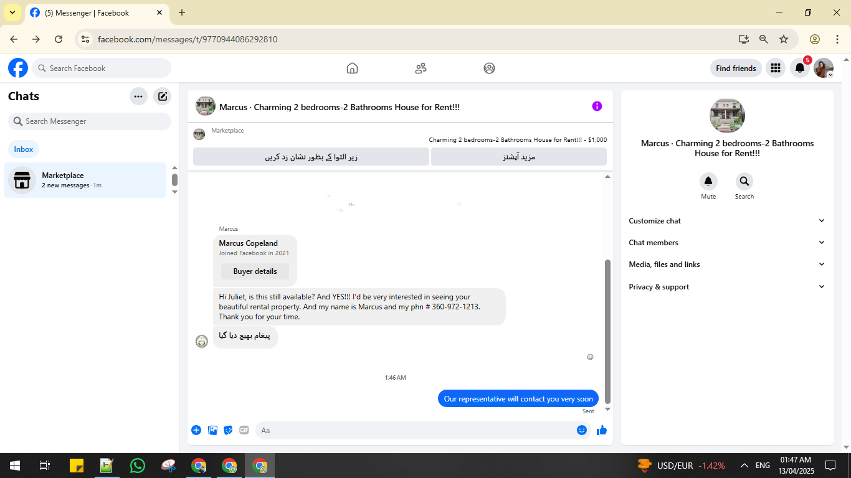The width and height of the screenshot is (851, 478).
Task: Open a new browser tab
Action: tap(182, 12)
